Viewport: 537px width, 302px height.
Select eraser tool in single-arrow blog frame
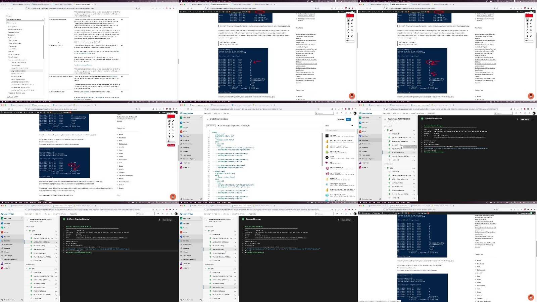pyautogui.click(x=348, y=24)
